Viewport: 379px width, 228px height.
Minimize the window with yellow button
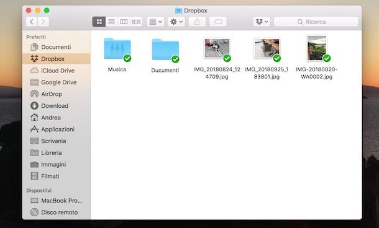[x=37, y=11]
